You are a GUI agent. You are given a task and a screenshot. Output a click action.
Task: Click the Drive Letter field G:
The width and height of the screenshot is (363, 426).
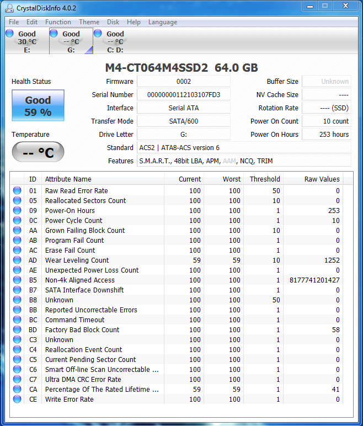pos(184,135)
